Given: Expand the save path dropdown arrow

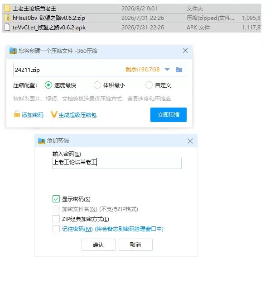Looking at the screenshot, I should [167, 70].
